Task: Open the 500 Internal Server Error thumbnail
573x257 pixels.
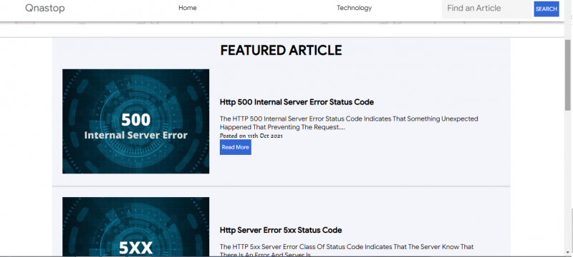Action: pyautogui.click(x=136, y=121)
